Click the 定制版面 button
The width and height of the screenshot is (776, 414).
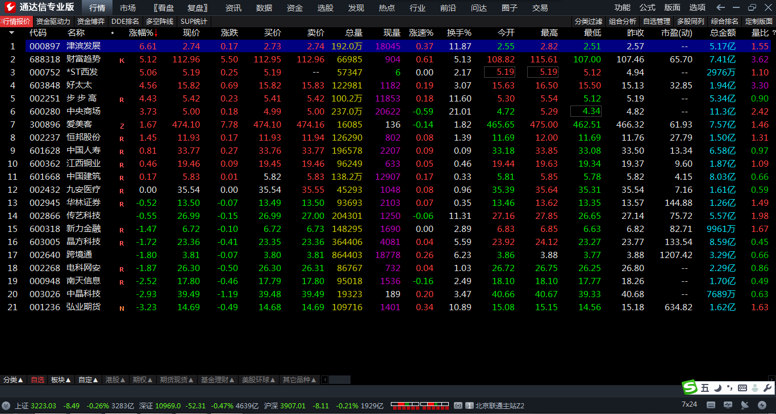click(x=759, y=21)
